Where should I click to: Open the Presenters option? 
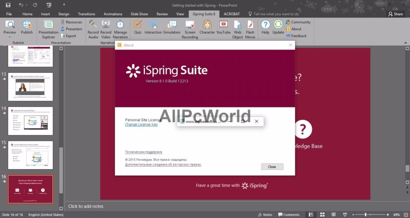(x=71, y=29)
